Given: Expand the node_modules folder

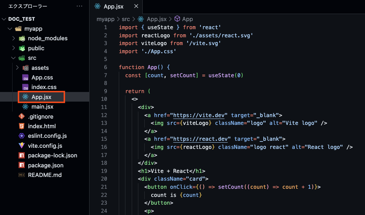Looking at the screenshot, I should click(13, 38).
